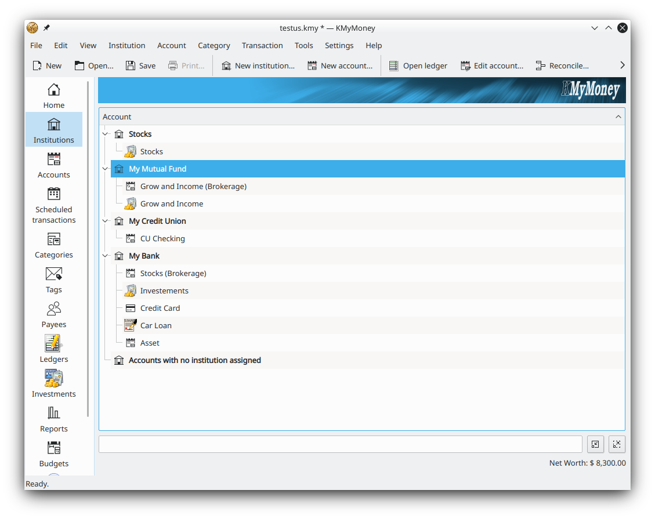655x519 pixels.
Task: Open the Tags view
Action: coord(54,280)
